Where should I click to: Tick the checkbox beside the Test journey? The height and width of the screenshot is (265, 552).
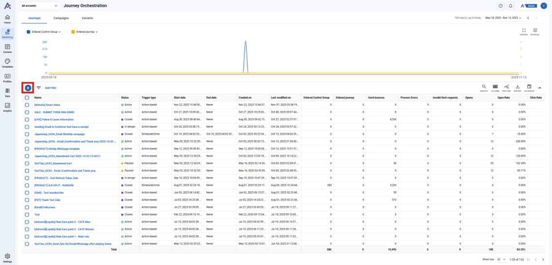tap(27, 215)
